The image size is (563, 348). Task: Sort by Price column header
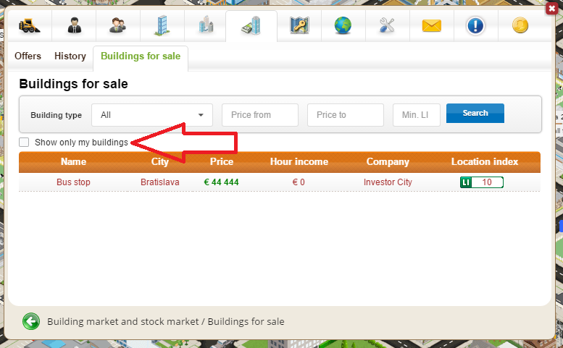coord(222,161)
